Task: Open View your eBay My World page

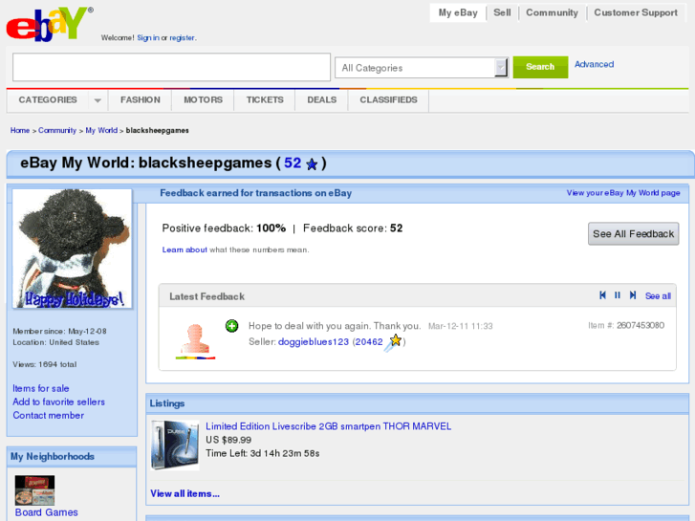Action: [623, 193]
